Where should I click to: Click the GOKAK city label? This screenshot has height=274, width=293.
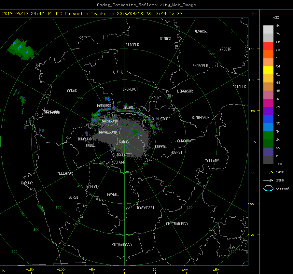[x=72, y=91]
